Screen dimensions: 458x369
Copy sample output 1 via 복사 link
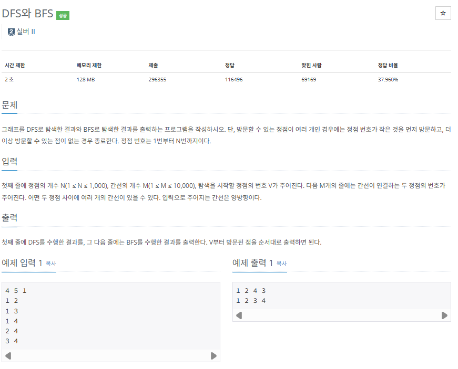[281, 263]
